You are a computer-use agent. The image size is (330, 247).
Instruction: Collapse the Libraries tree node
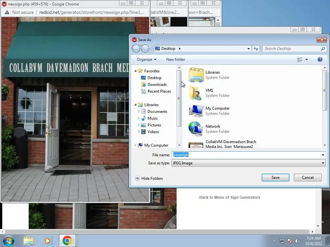pos(135,105)
